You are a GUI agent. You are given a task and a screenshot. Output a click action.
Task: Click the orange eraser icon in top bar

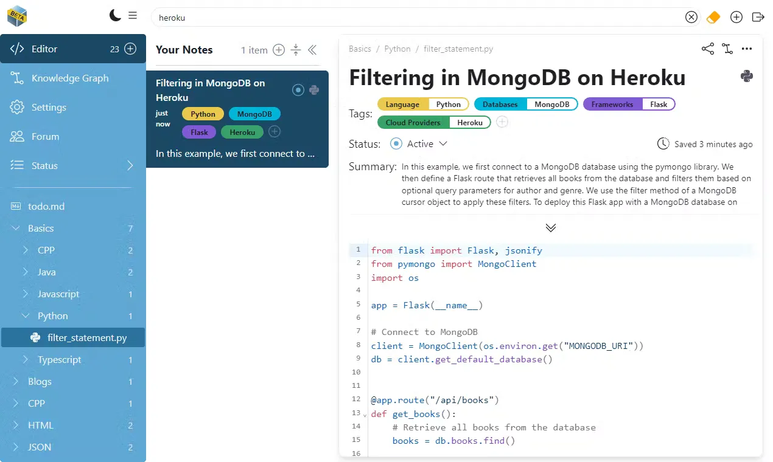coord(713,17)
